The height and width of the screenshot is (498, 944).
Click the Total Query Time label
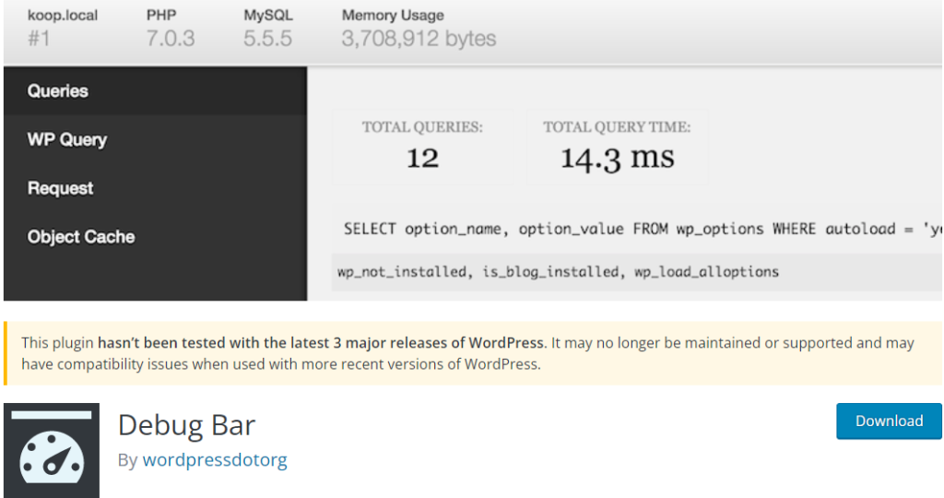[617, 127]
